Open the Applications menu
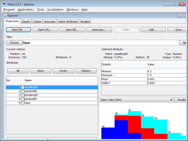188x141 pixels. click(26, 10)
